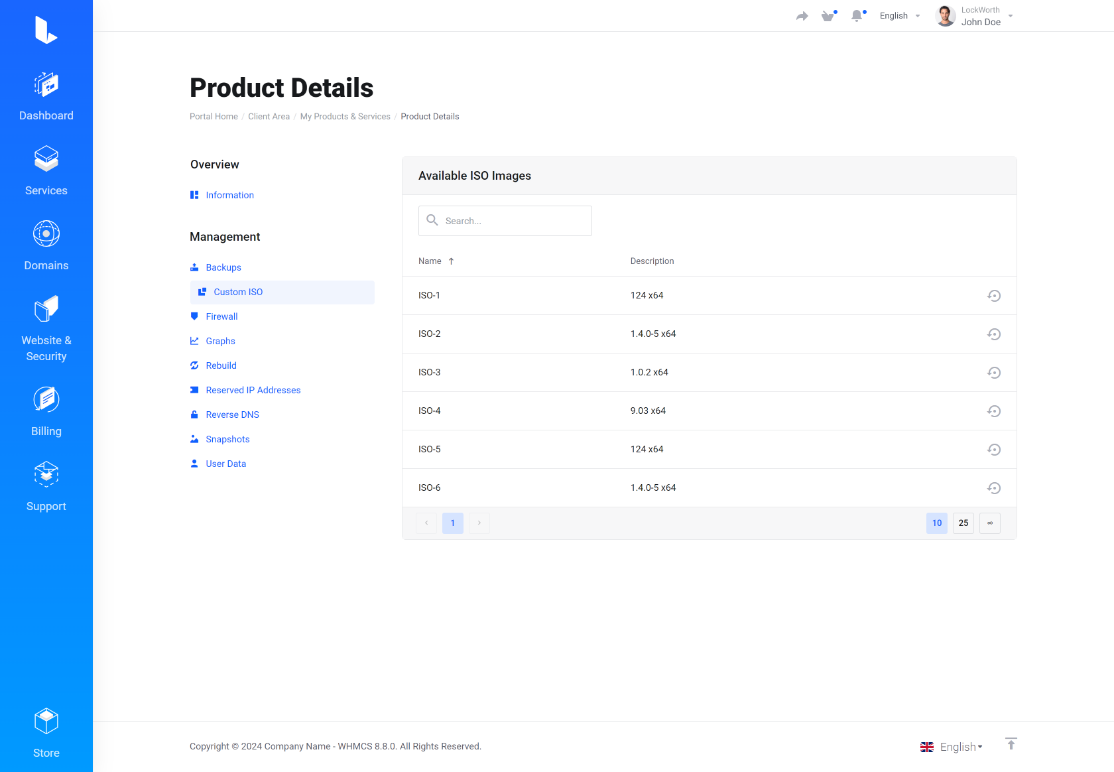Click the Name column sort arrow
The image size is (1114, 772).
451,261
